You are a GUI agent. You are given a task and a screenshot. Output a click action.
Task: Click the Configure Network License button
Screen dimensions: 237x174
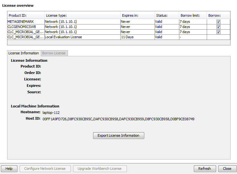45,169
